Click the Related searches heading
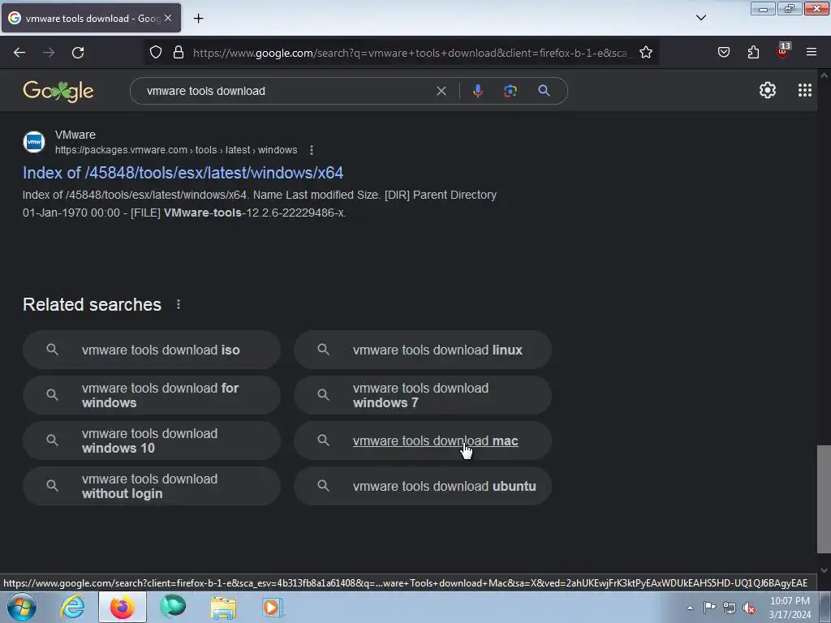 coord(93,305)
